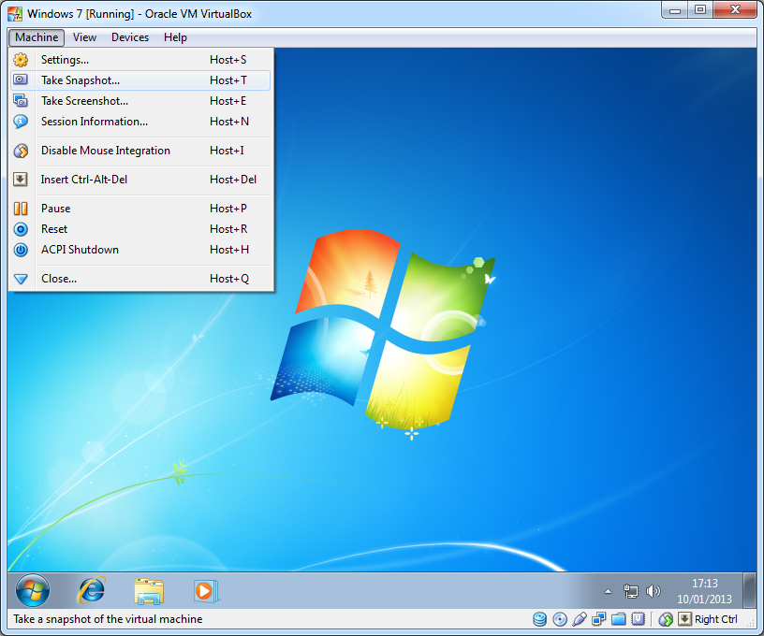Expand the Devices menu

(129, 37)
